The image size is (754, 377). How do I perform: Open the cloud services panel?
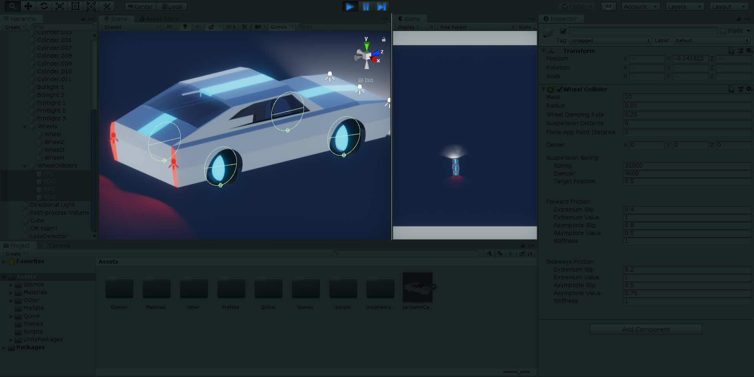(608, 7)
